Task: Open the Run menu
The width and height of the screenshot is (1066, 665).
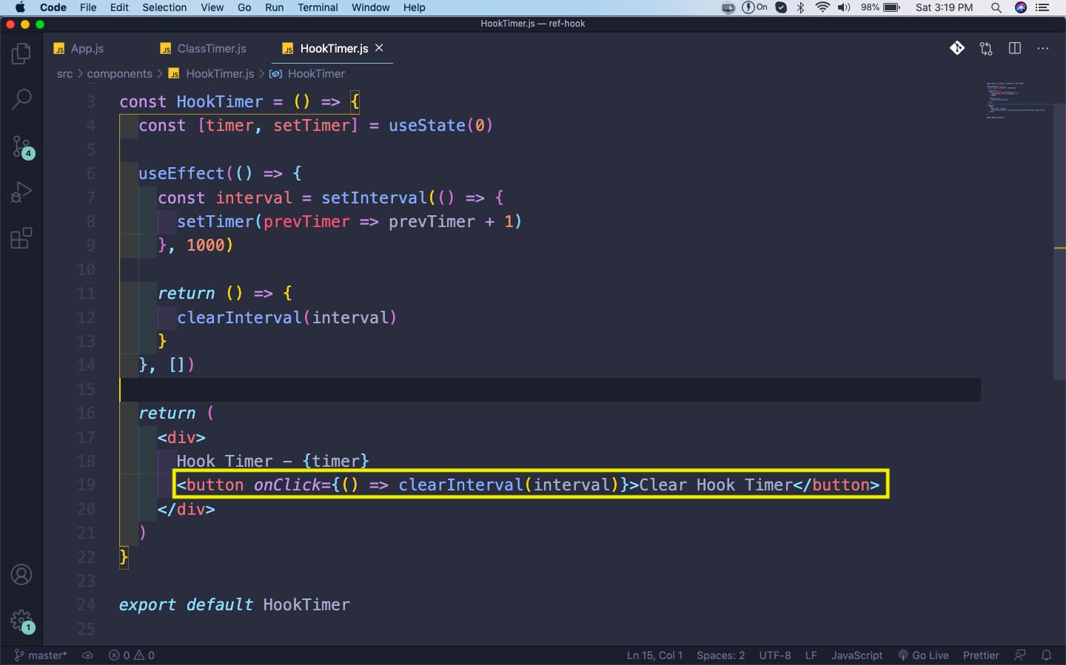Action: click(274, 7)
